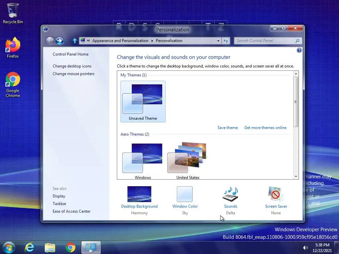Go to Appearance and Personalization breadcrumb
This screenshot has width=339, height=254.
click(x=120, y=41)
